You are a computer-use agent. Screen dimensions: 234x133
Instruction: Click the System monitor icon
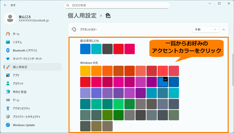click(8, 42)
